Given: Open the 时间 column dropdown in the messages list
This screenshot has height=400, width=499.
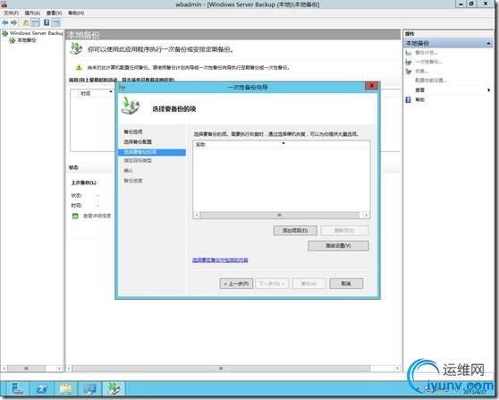Looking at the screenshot, I should point(111,91).
